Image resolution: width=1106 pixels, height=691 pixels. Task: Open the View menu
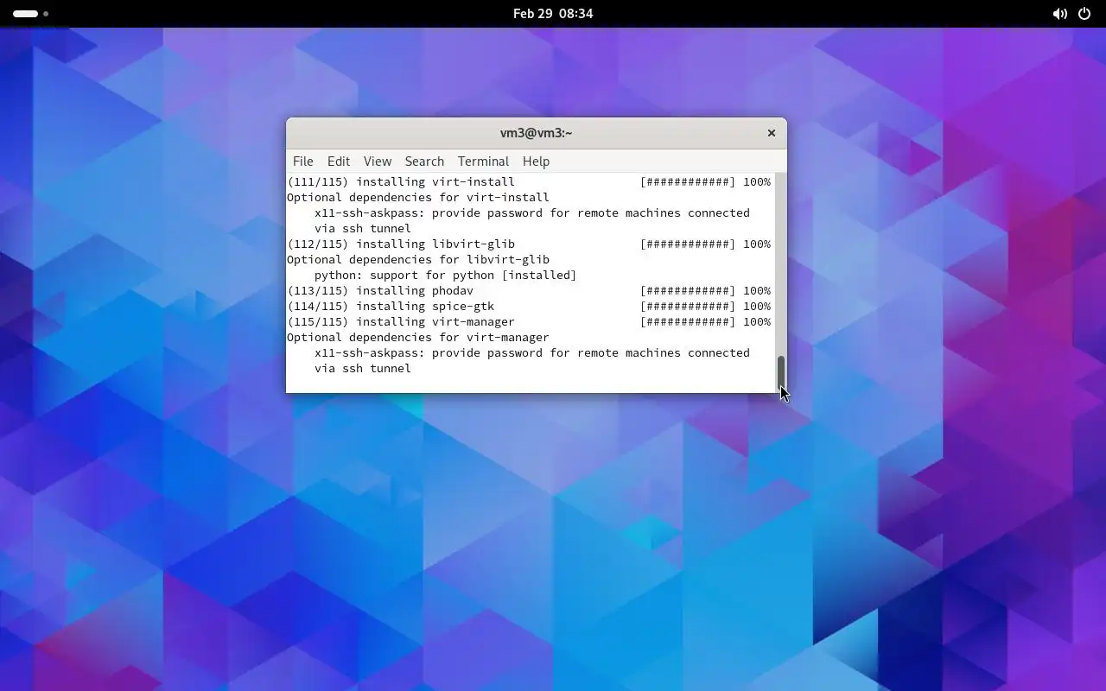[x=378, y=162]
